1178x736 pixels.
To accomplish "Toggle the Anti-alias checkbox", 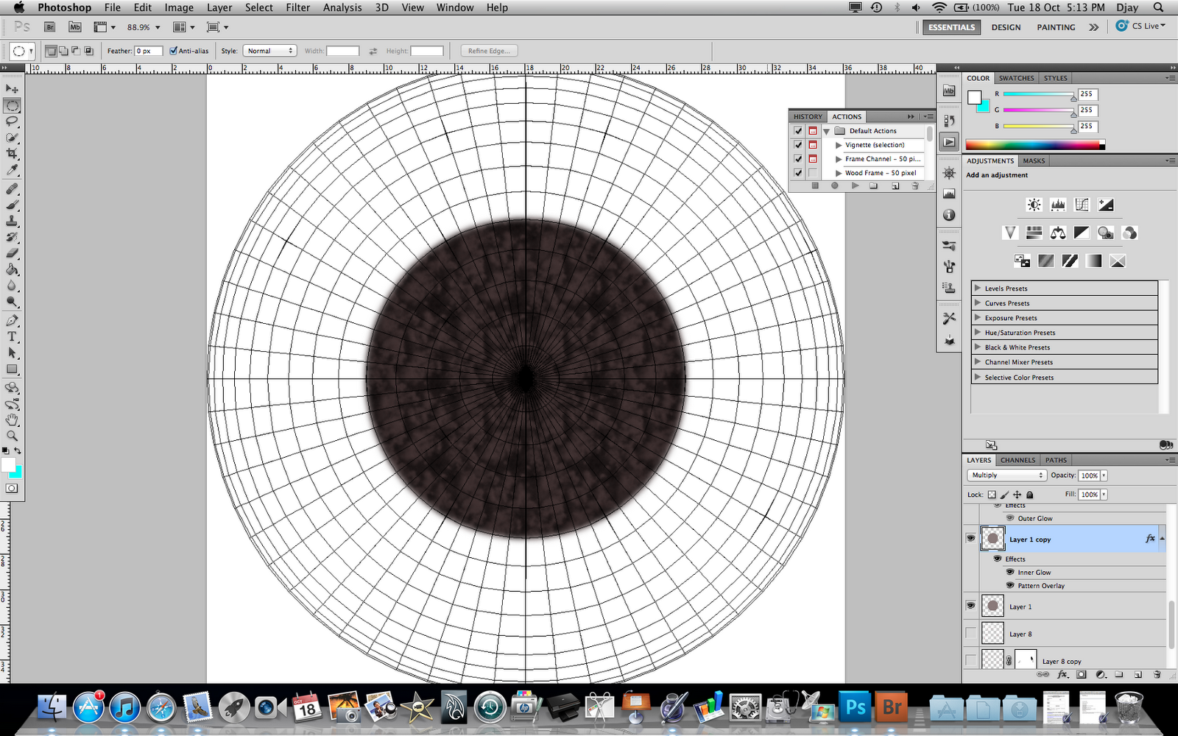I will pyautogui.click(x=174, y=51).
